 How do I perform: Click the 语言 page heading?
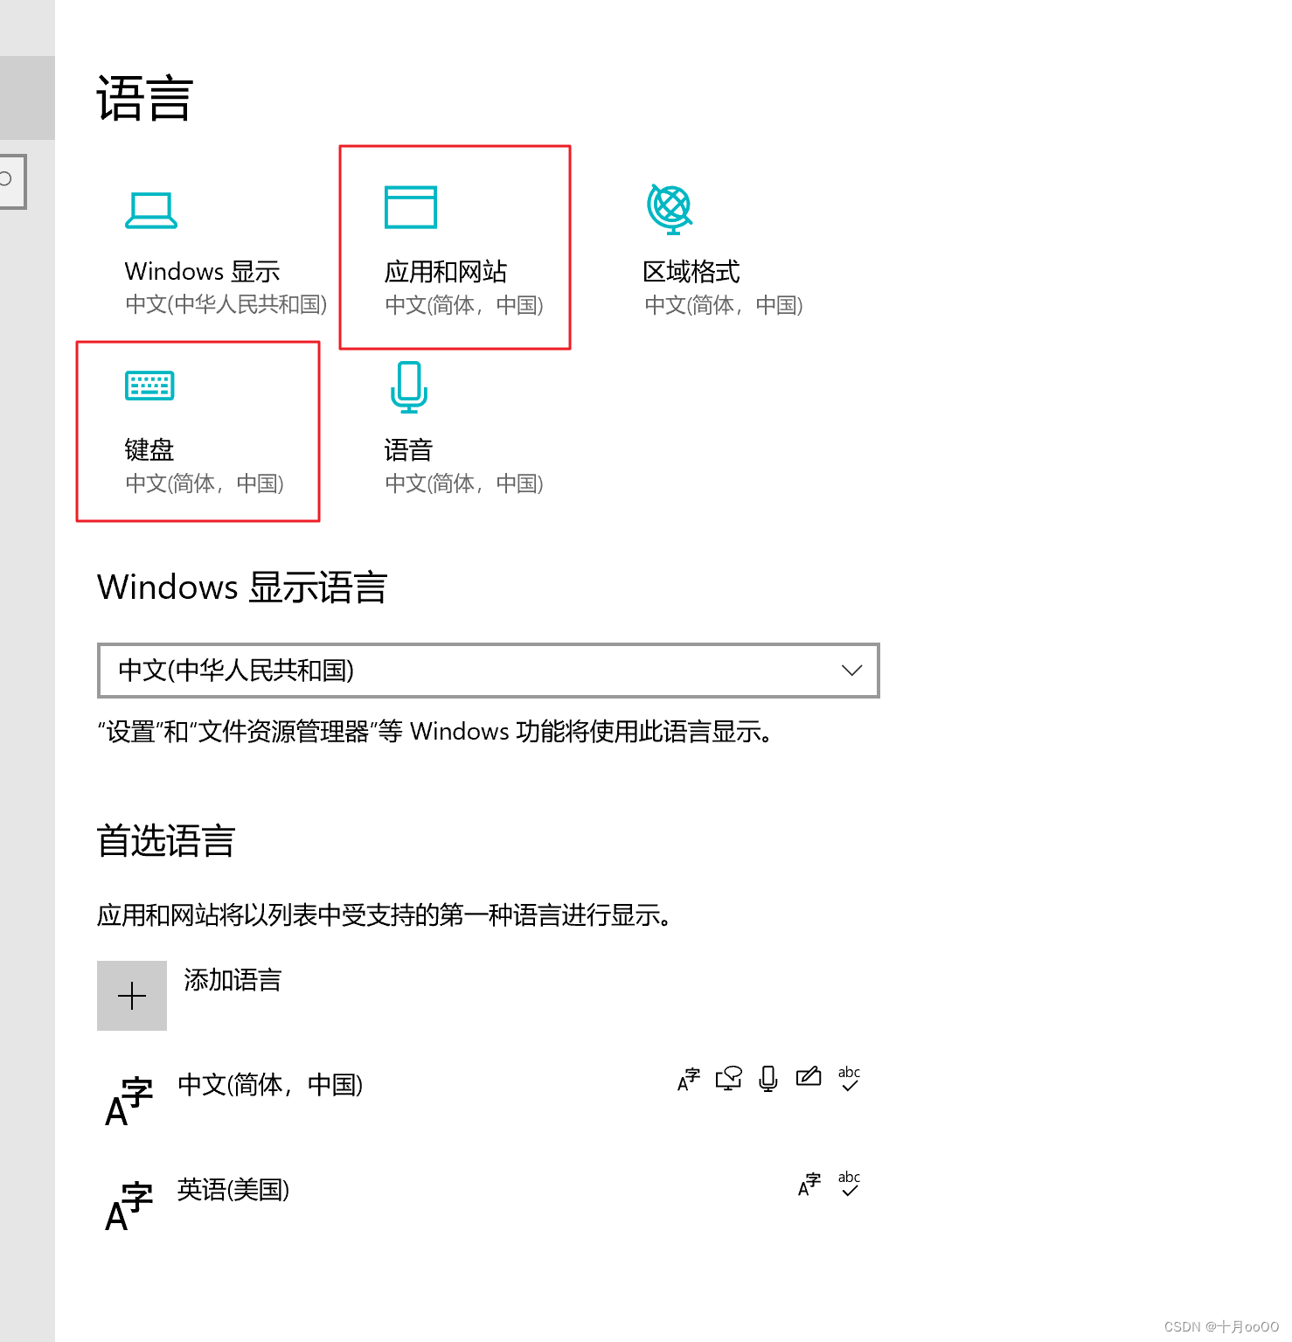(144, 98)
